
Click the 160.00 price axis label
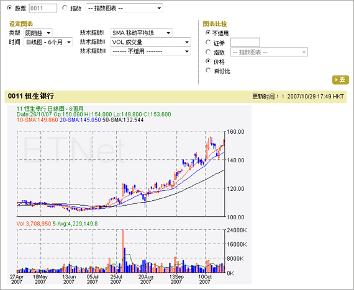click(235, 132)
